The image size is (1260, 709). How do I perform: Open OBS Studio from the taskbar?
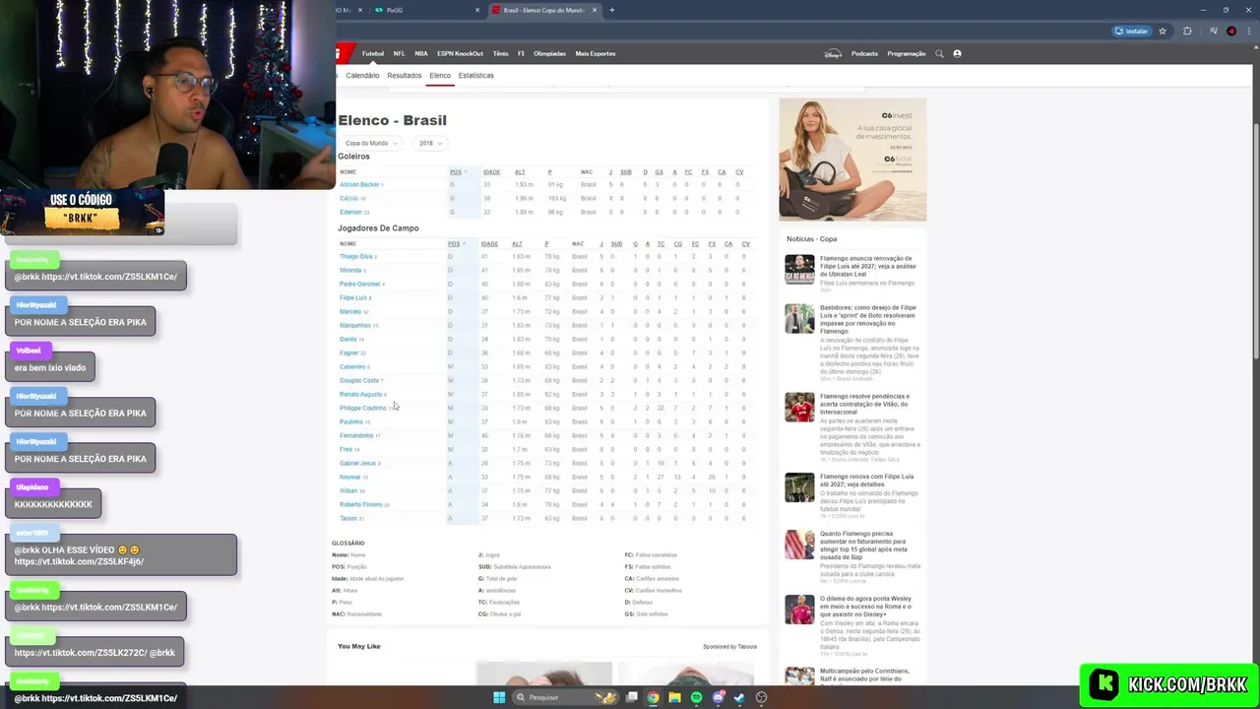click(x=761, y=697)
